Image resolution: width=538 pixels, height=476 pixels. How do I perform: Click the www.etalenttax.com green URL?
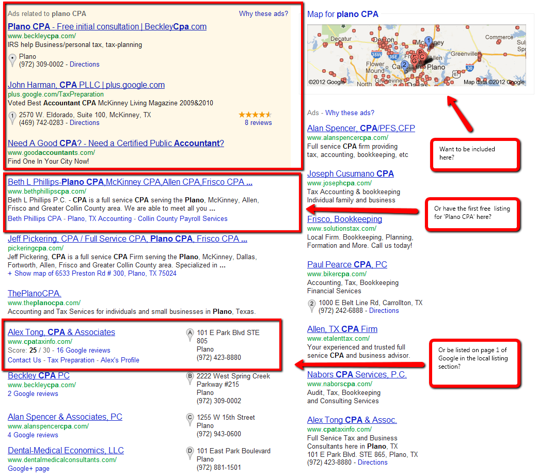click(338, 338)
